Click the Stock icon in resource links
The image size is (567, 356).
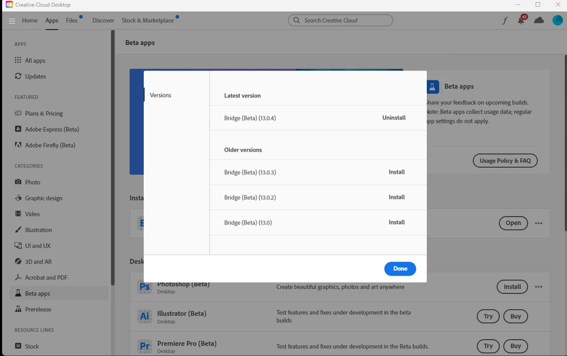pos(18,346)
